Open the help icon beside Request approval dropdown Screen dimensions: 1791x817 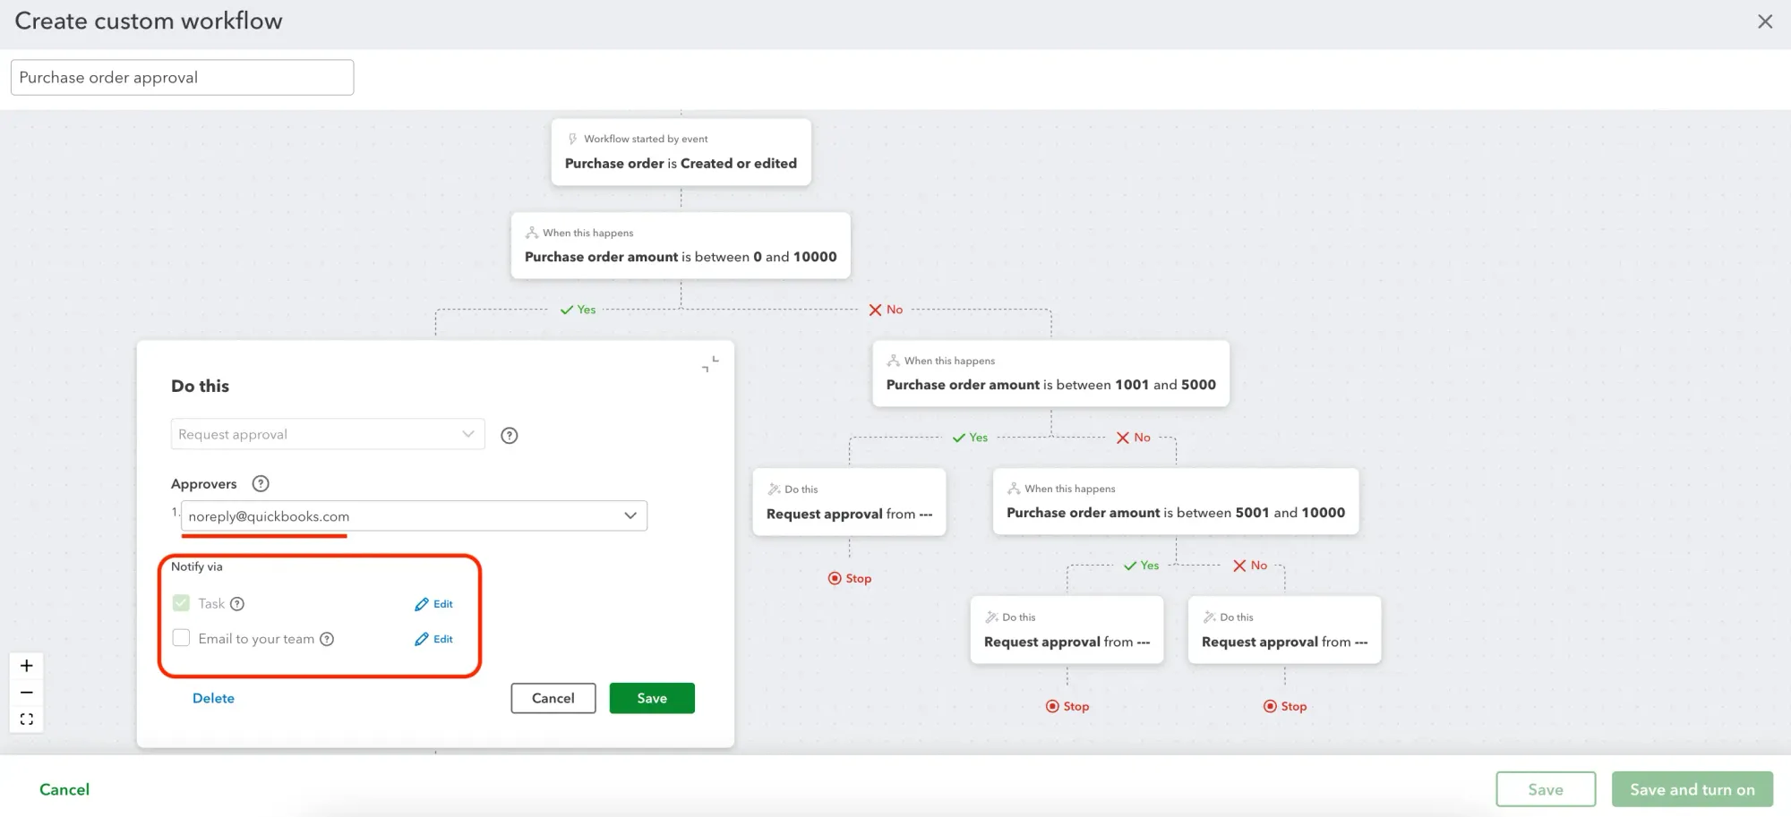[510, 435]
